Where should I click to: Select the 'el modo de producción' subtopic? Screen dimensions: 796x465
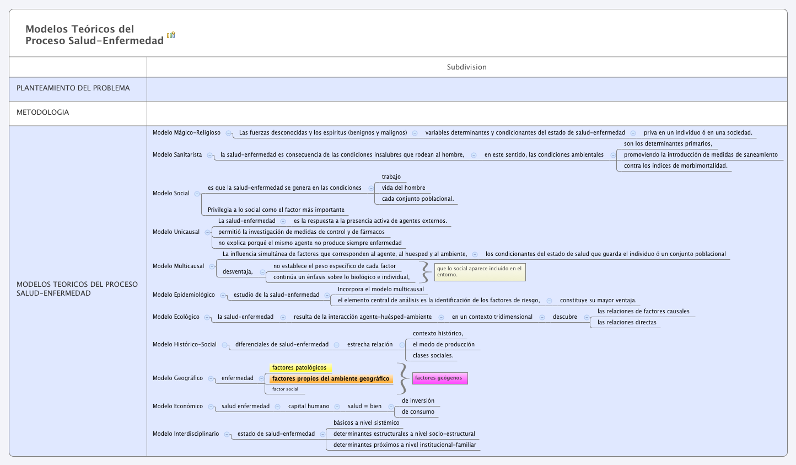pyautogui.click(x=444, y=345)
